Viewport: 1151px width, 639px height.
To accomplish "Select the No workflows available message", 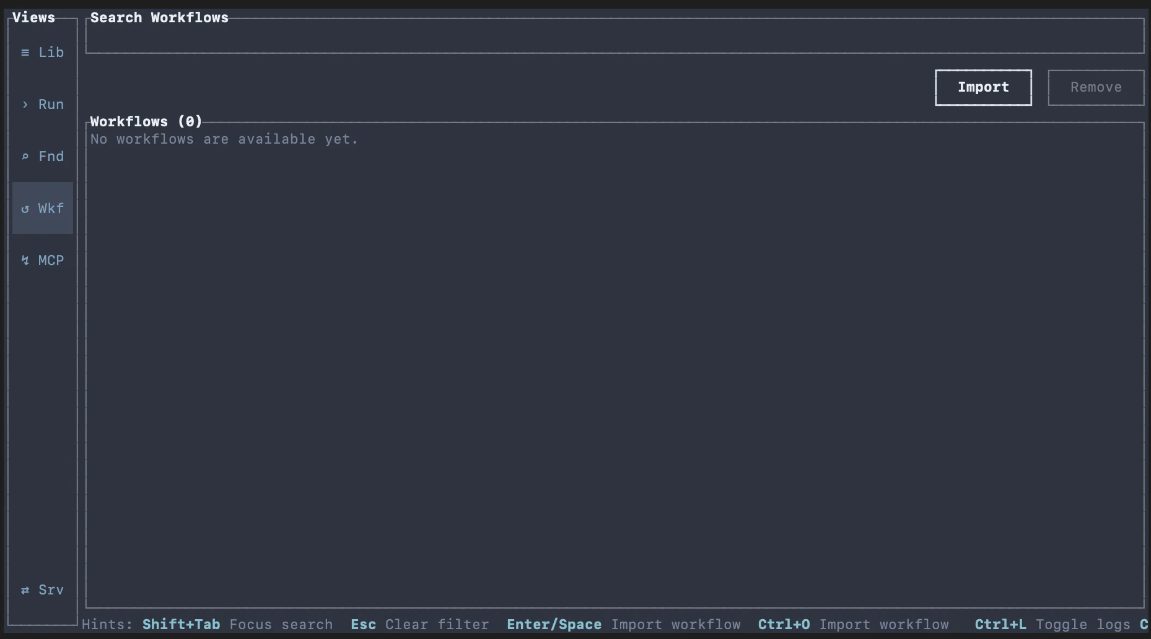I will point(224,139).
